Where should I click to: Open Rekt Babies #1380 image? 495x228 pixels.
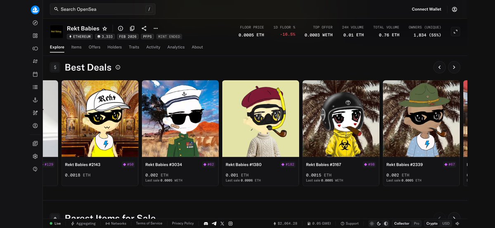tap(261, 119)
